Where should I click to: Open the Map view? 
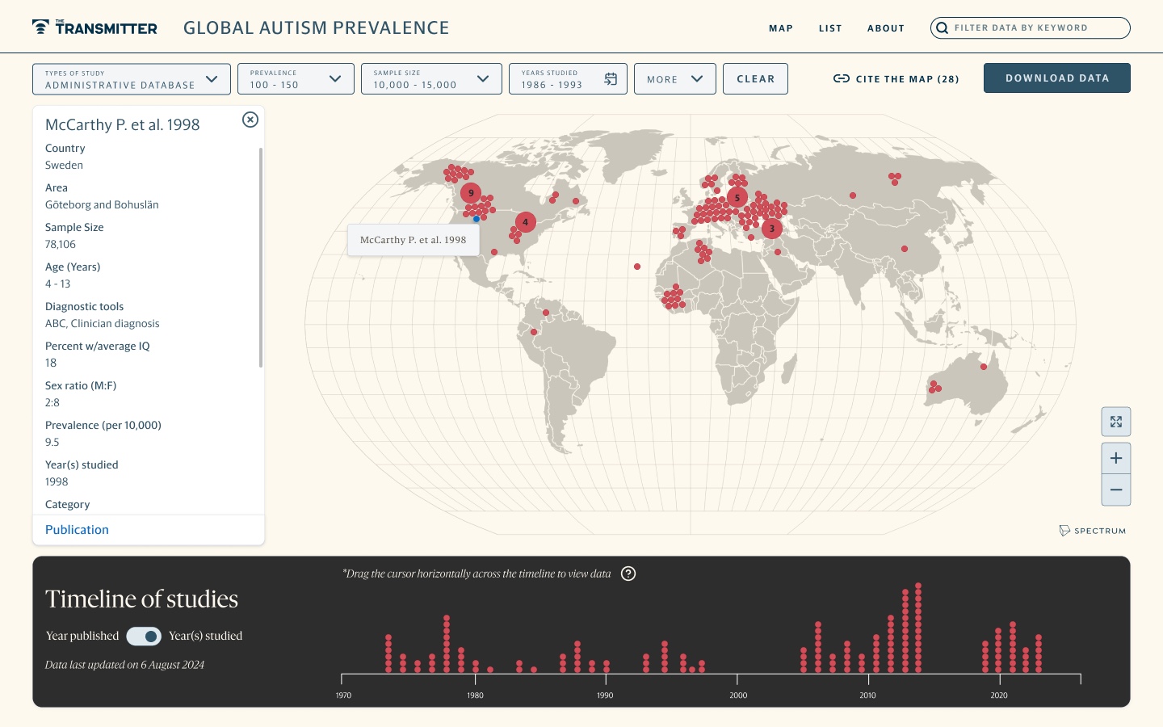click(781, 28)
